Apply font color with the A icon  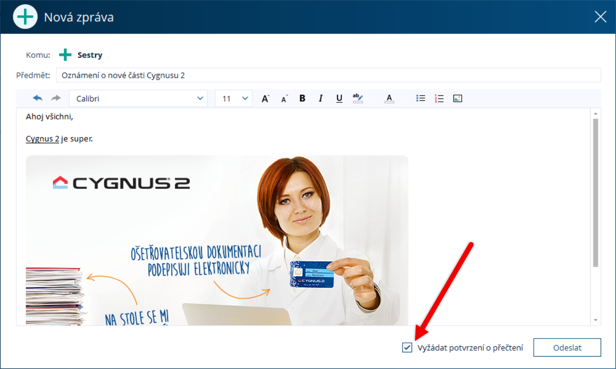point(389,98)
